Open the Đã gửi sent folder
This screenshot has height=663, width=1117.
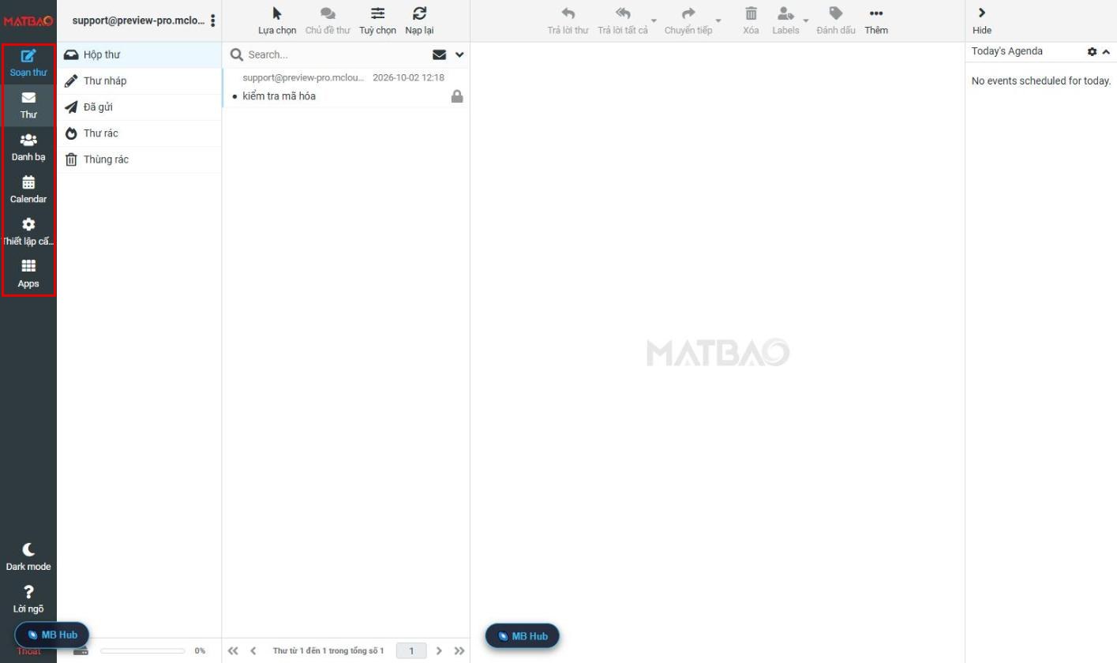(139, 107)
